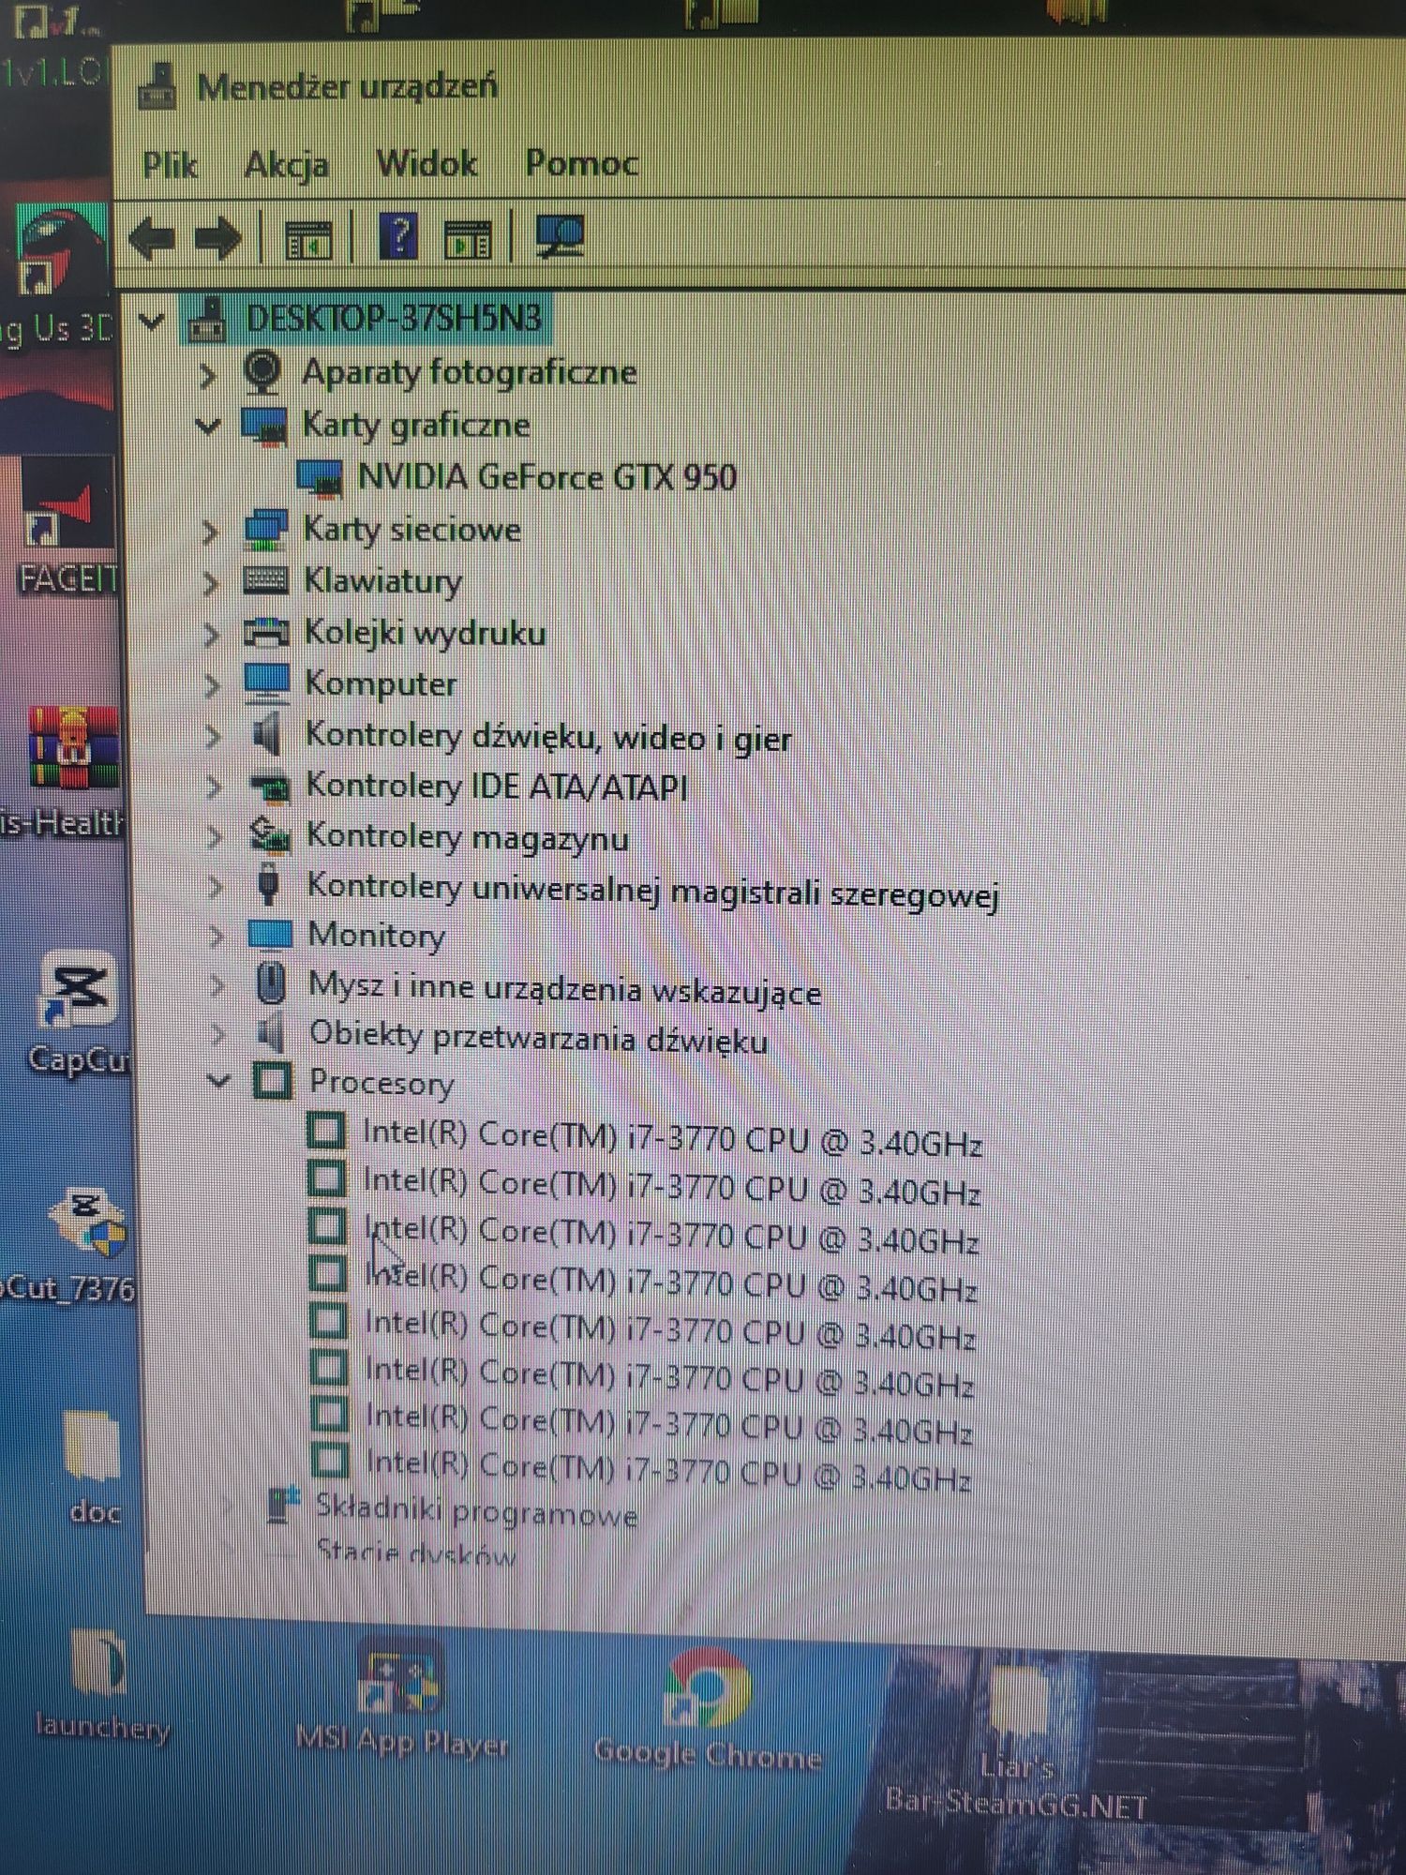1406x1875 pixels.
Task: Open the Widok menu
Action: 426,164
